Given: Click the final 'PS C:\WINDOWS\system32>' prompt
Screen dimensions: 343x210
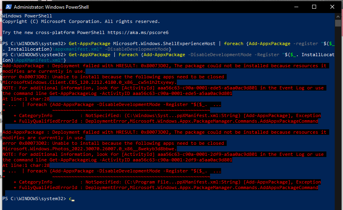Looking at the screenshot, I should 34,199.
